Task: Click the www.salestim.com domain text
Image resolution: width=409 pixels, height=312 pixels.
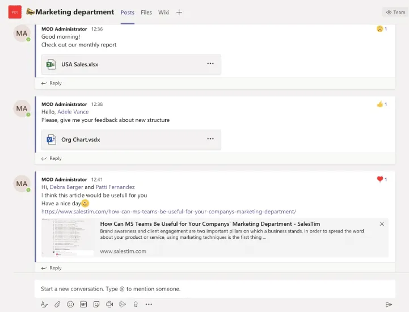Action: tap(123, 251)
